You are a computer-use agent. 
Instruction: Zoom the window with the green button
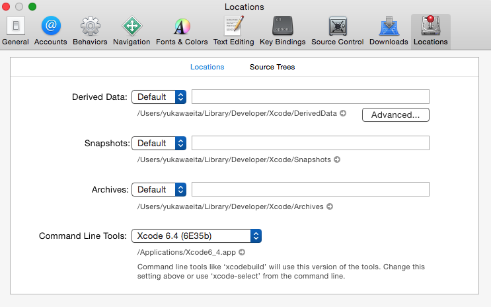32,7
